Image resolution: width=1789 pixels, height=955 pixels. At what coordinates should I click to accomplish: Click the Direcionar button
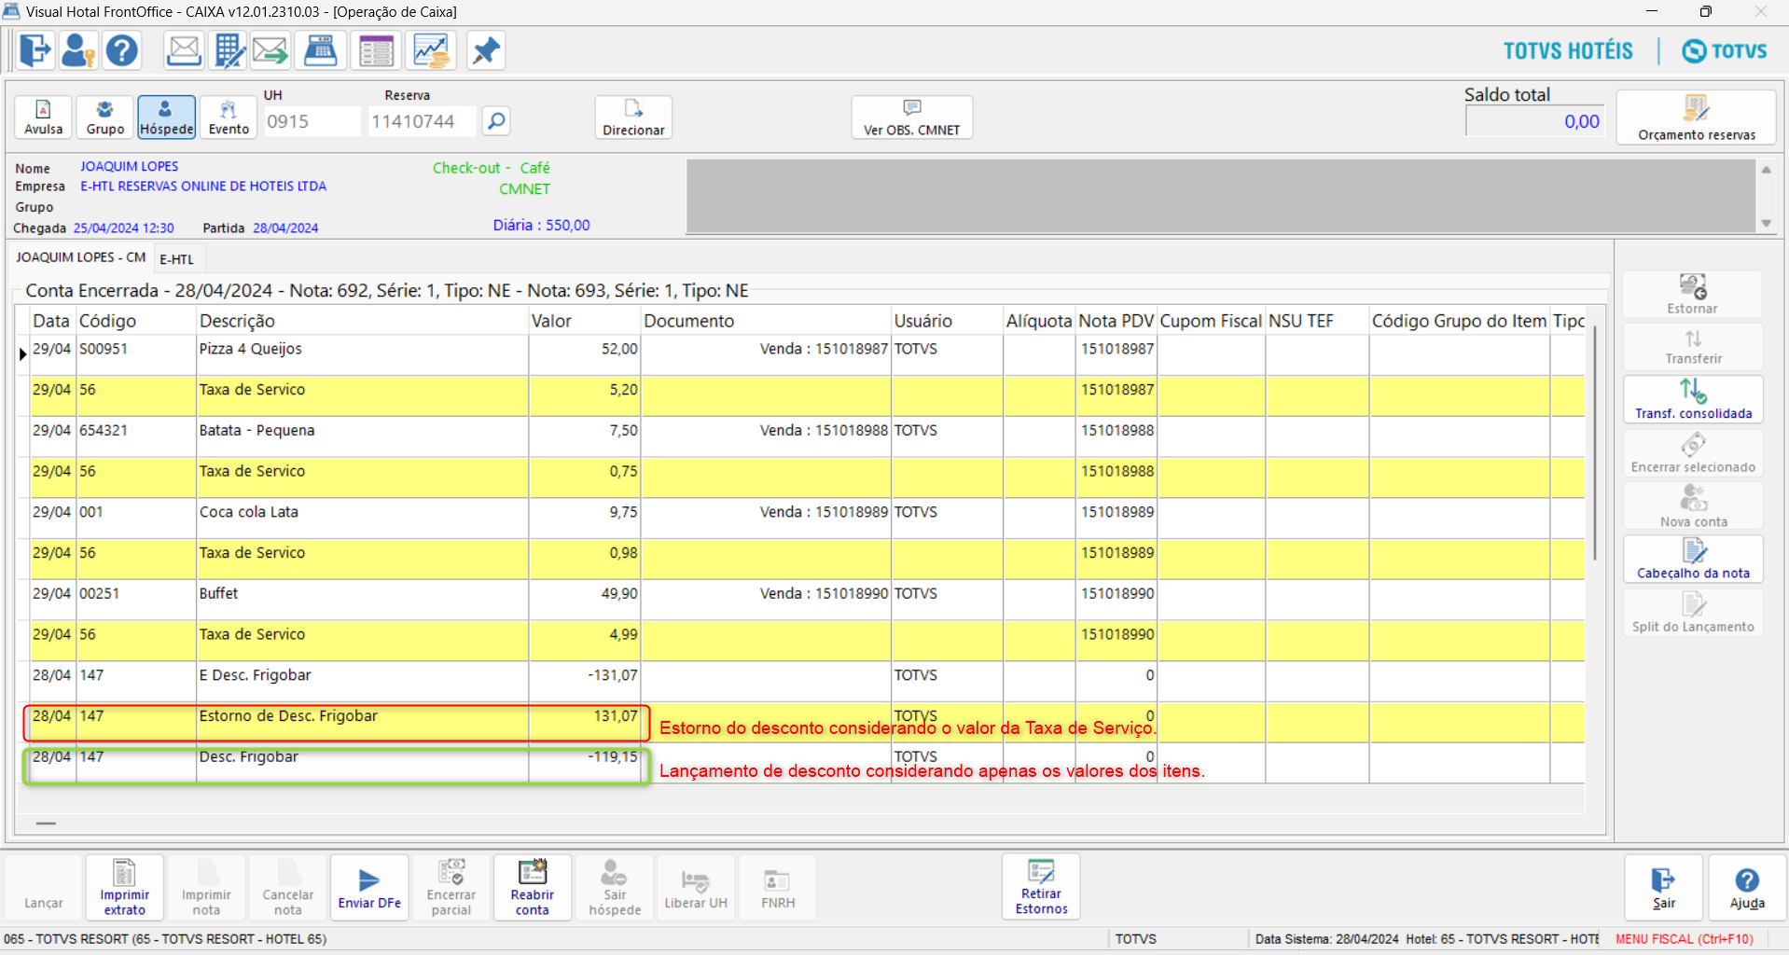tap(633, 118)
